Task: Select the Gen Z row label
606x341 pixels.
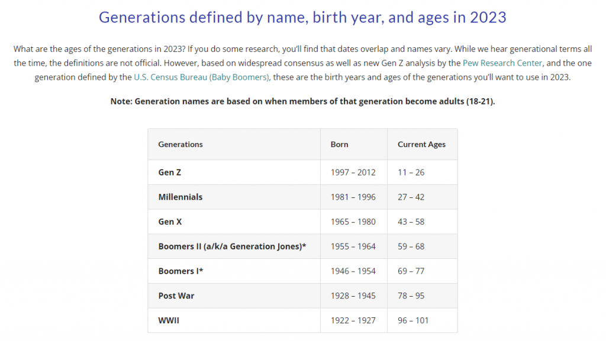Action: pos(166,173)
